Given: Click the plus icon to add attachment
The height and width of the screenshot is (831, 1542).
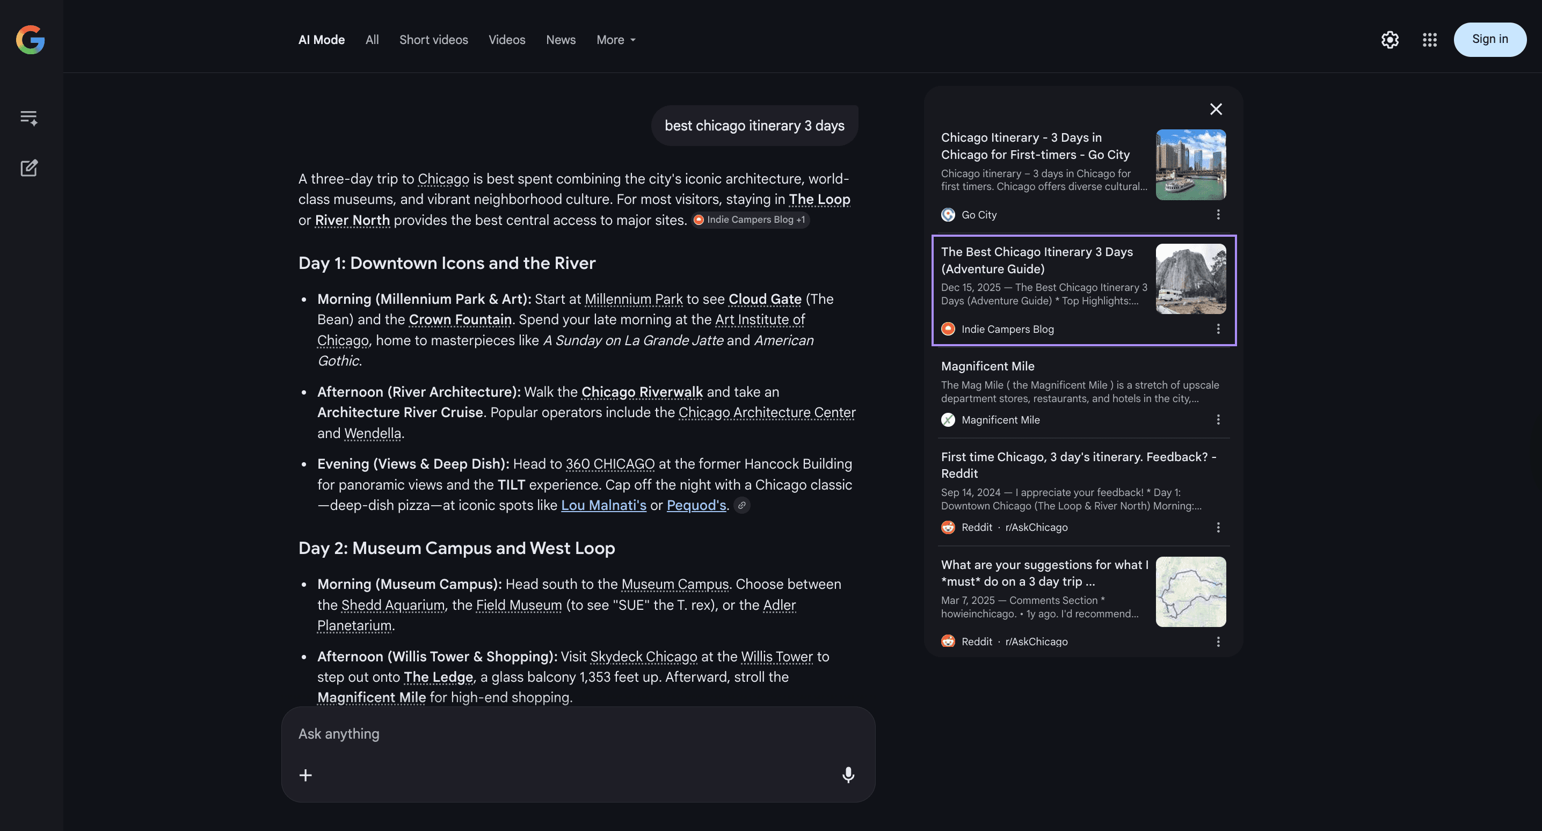Looking at the screenshot, I should tap(306, 775).
